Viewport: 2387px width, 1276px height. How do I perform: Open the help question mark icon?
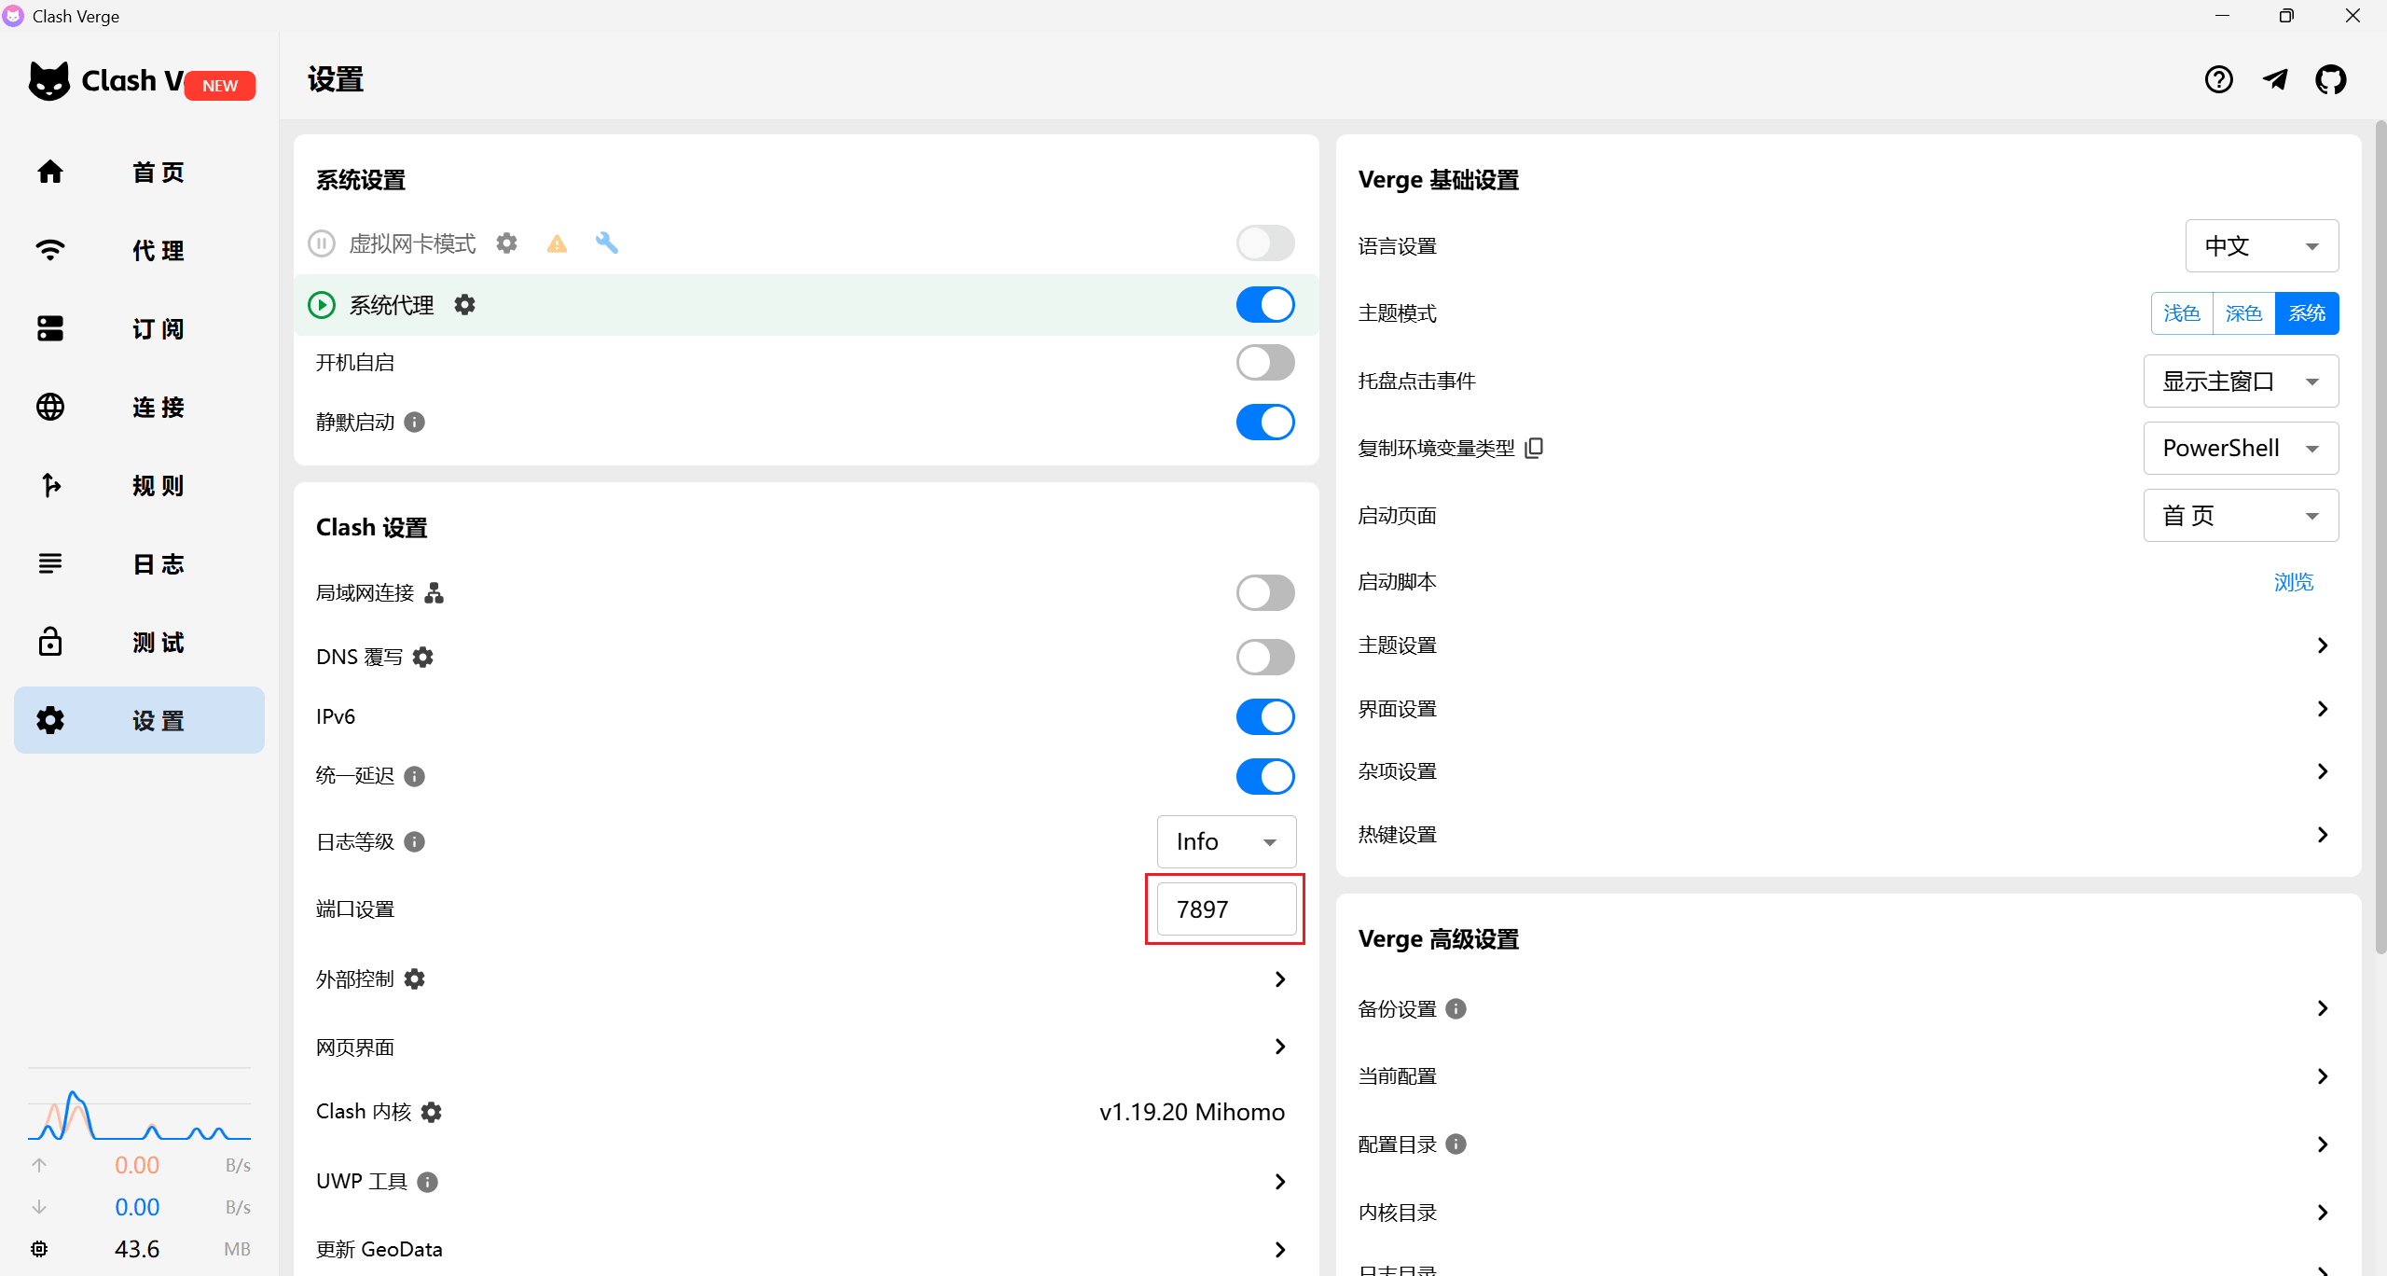(2218, 79)
